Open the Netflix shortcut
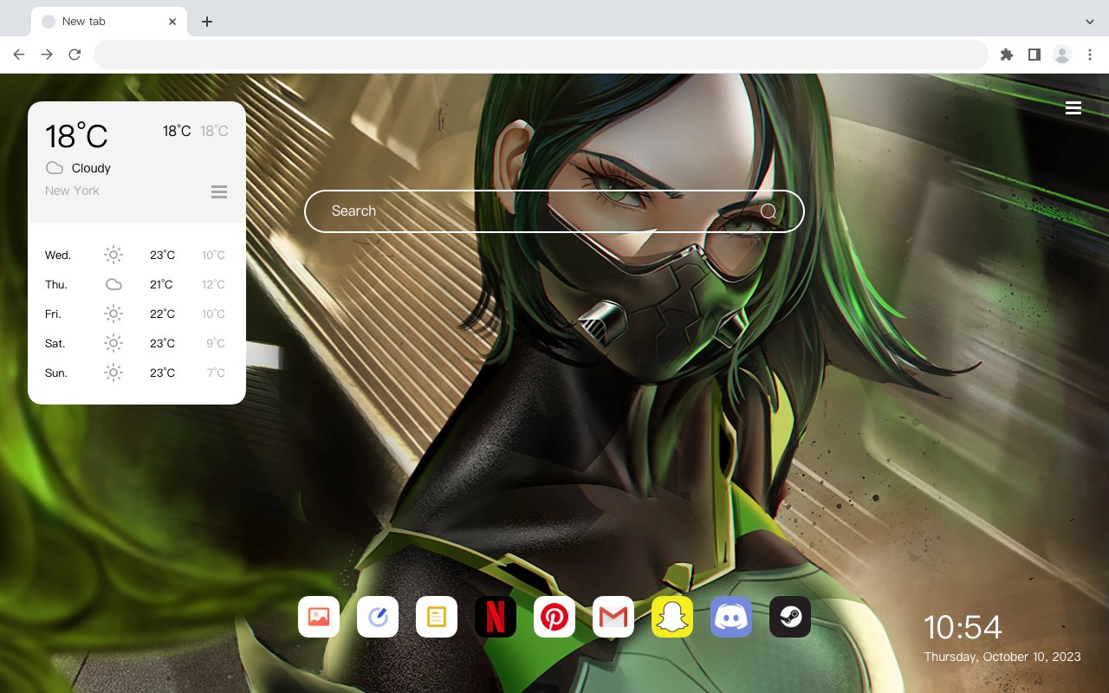Image resolution: width=1109 pixels, height=693 pixels. point(496,617)
